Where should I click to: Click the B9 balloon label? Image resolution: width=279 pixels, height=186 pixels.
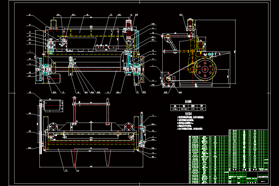[30, 131]
